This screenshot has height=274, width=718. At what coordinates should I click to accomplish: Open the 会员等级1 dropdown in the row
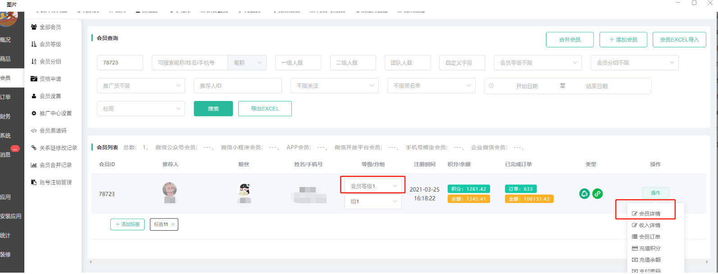click(x=373, y=186)
